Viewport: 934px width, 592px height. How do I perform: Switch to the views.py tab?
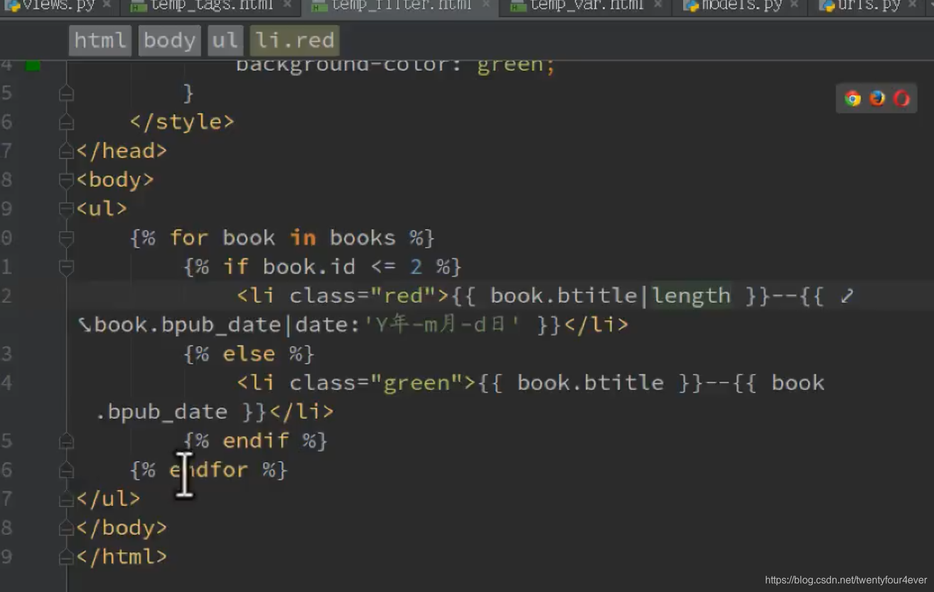tap(58, 6)
